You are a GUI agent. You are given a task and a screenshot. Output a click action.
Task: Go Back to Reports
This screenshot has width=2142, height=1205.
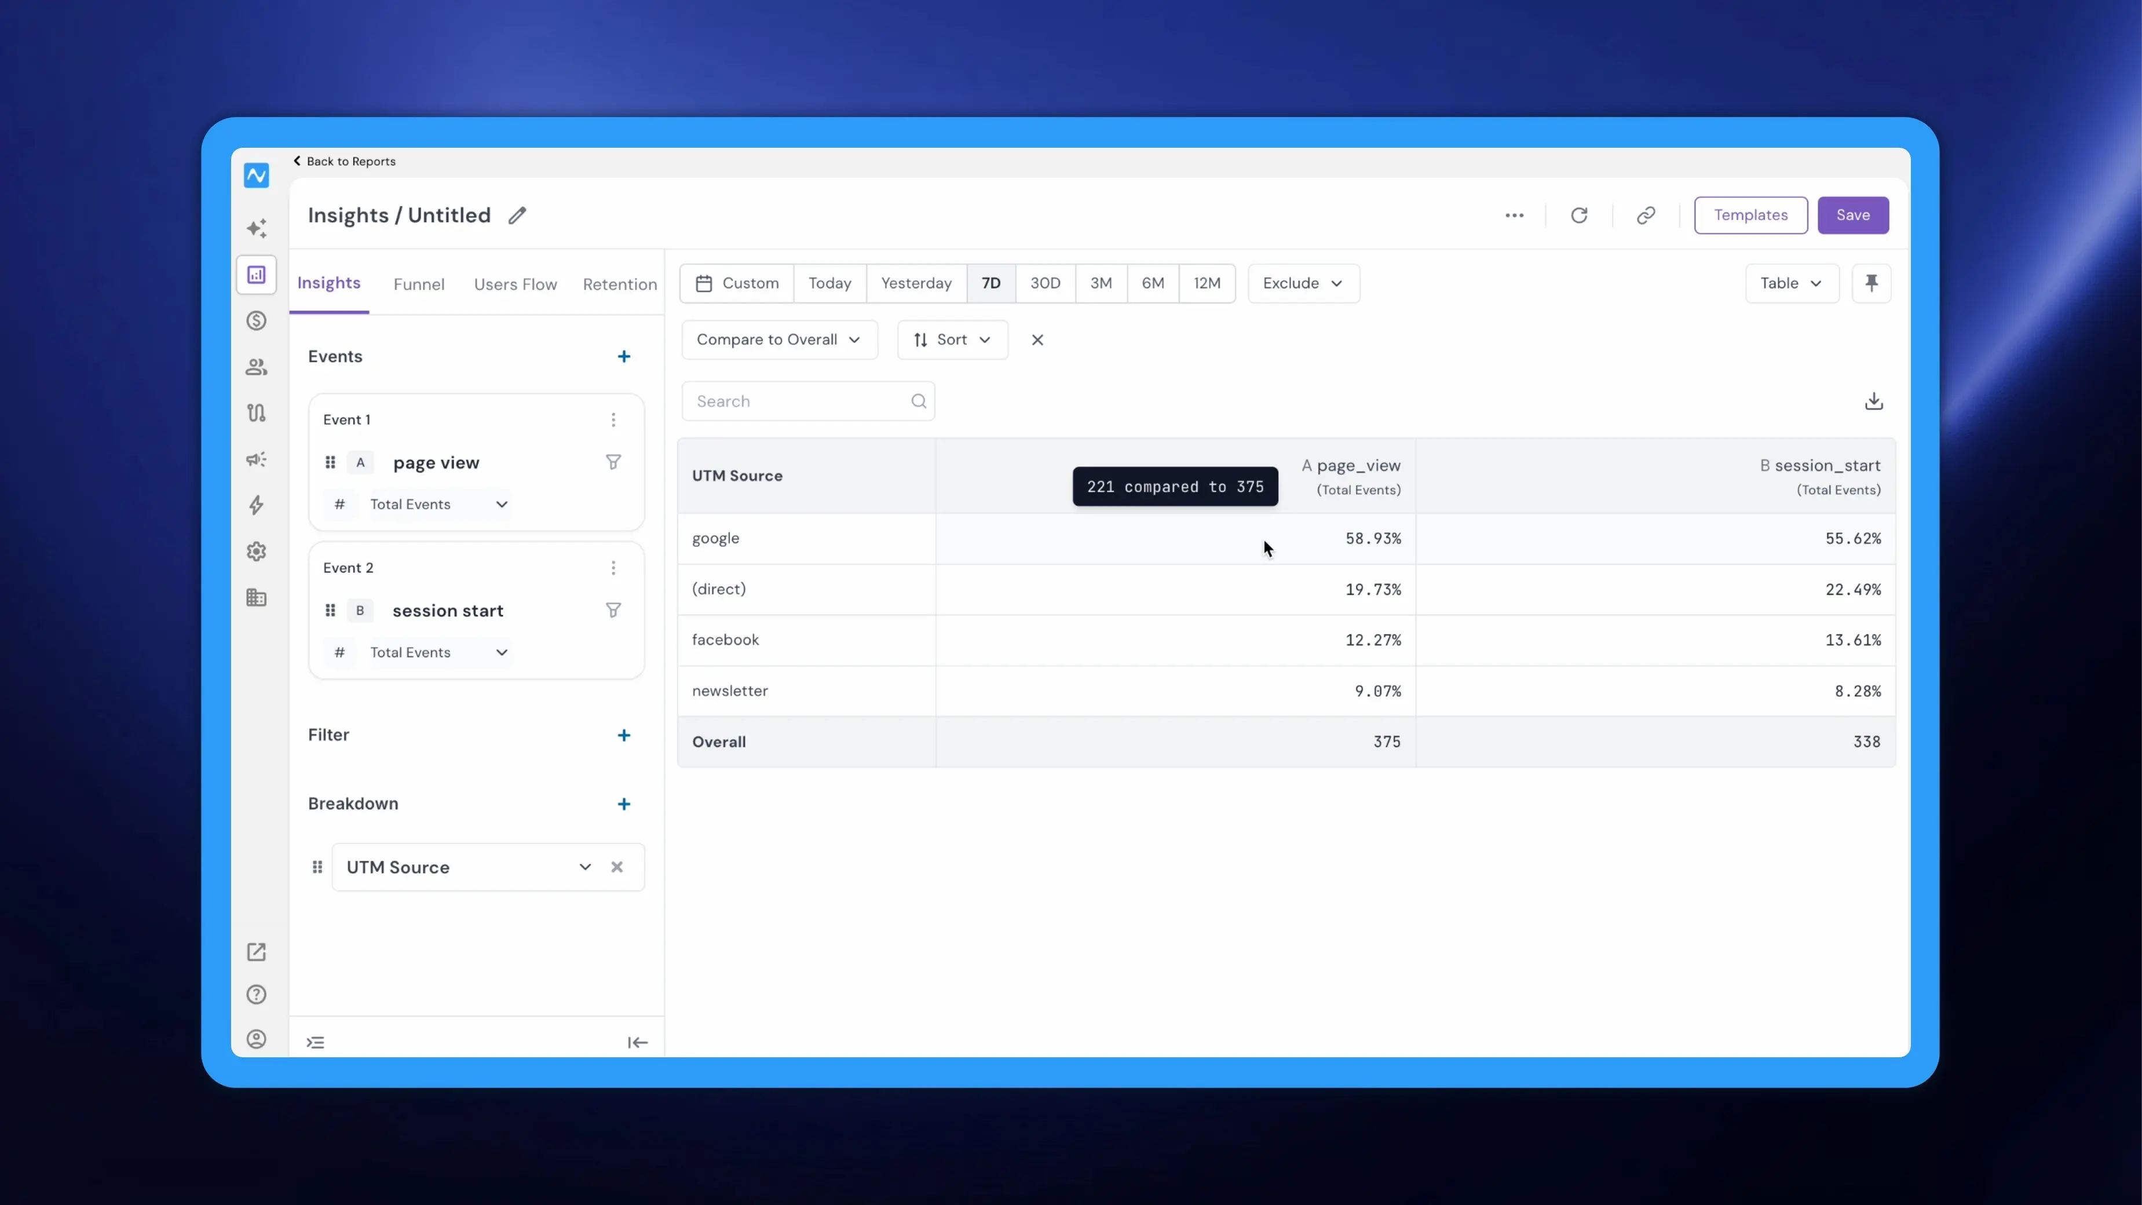(344, 161)
